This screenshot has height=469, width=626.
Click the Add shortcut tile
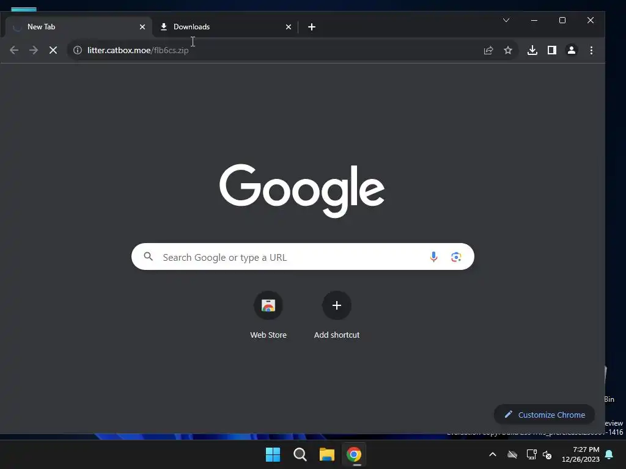click(x=337, y=315)
